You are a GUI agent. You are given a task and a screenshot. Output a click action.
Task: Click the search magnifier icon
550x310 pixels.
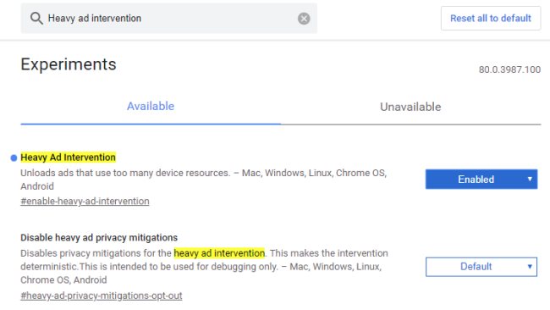point(36,19)
